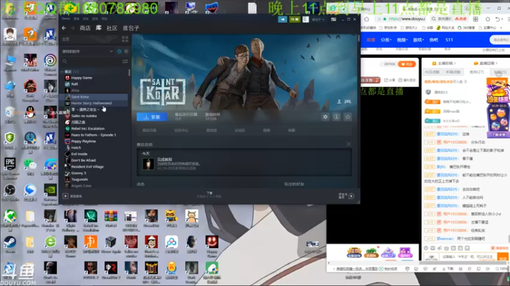Click the Steam forward arrow
This screenshot has width=510, height=286.
tap(73, 28)
